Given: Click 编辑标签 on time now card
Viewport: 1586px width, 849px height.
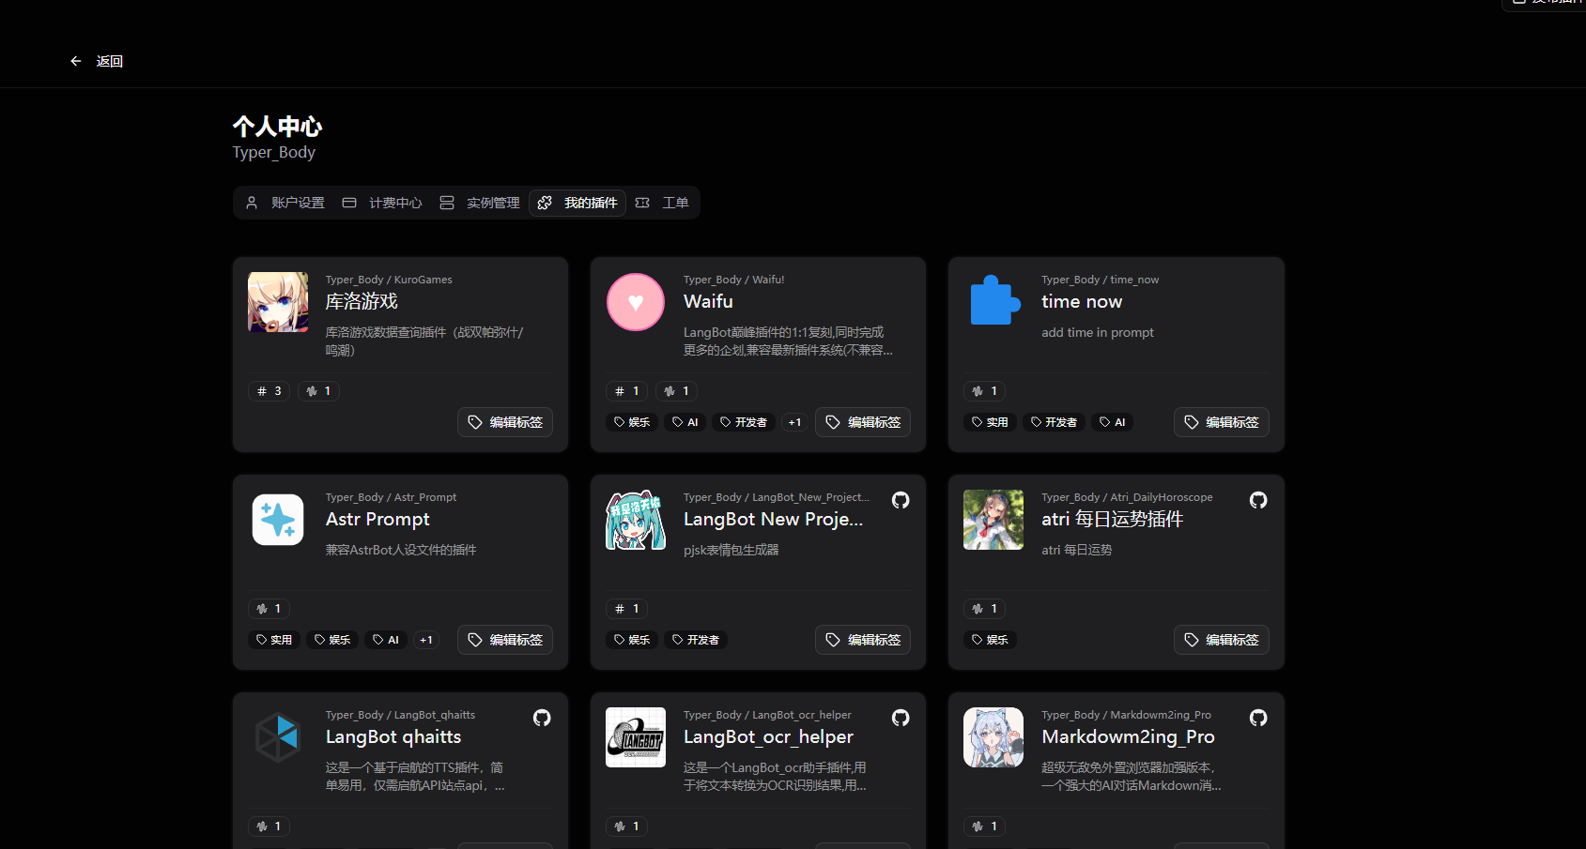Looking at the screenshot, I should click(x=1222, y=422).
